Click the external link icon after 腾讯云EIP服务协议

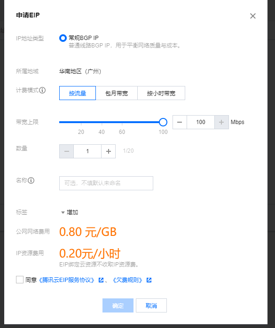click(101, 280)
